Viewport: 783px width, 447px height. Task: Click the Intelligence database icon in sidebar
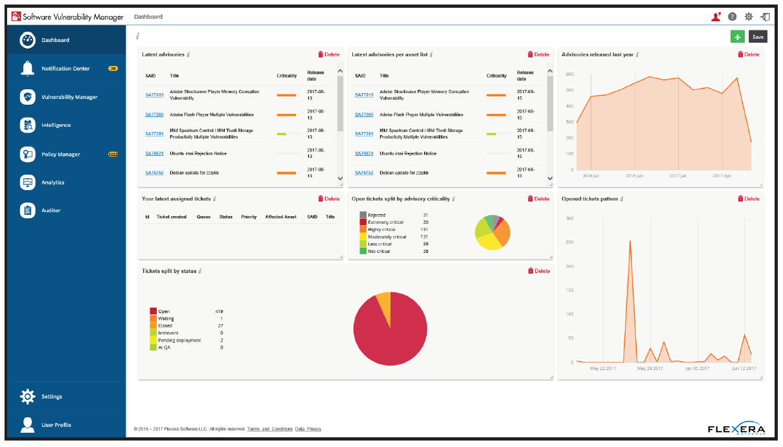coord(27,125)
